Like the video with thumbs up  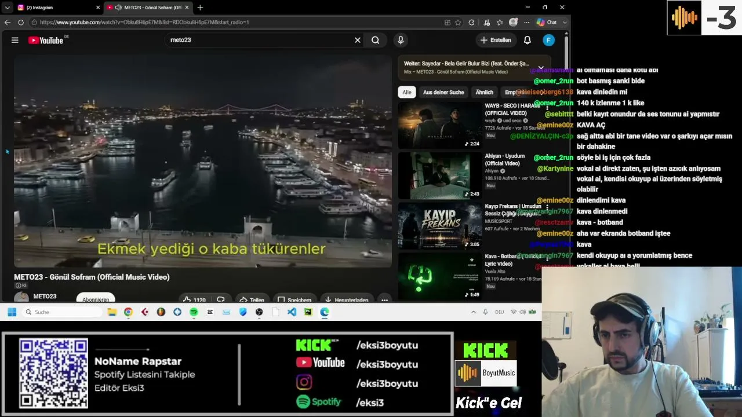(195, 299)
